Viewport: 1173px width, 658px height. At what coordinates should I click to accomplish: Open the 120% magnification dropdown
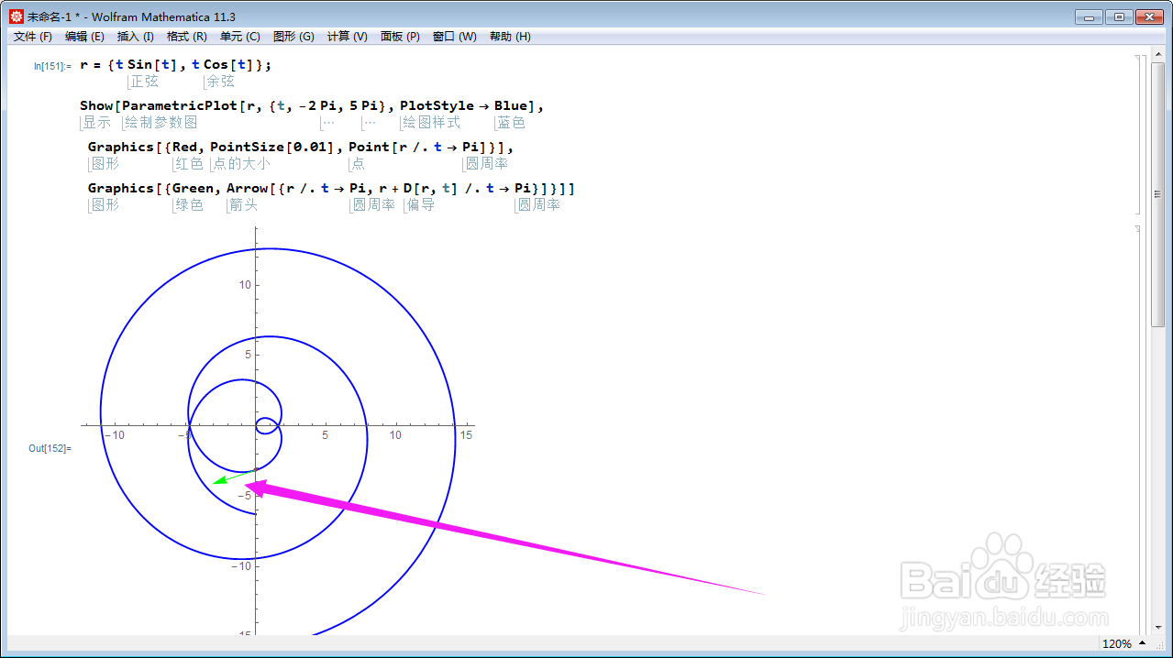click(x=1123, y=644)
